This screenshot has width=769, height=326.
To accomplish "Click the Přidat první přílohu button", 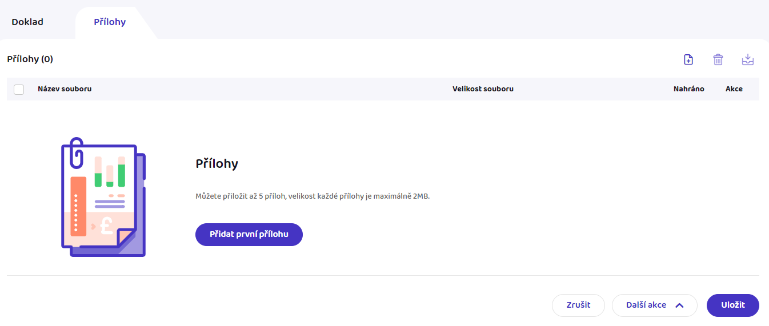I will click(x=249, y=234).
